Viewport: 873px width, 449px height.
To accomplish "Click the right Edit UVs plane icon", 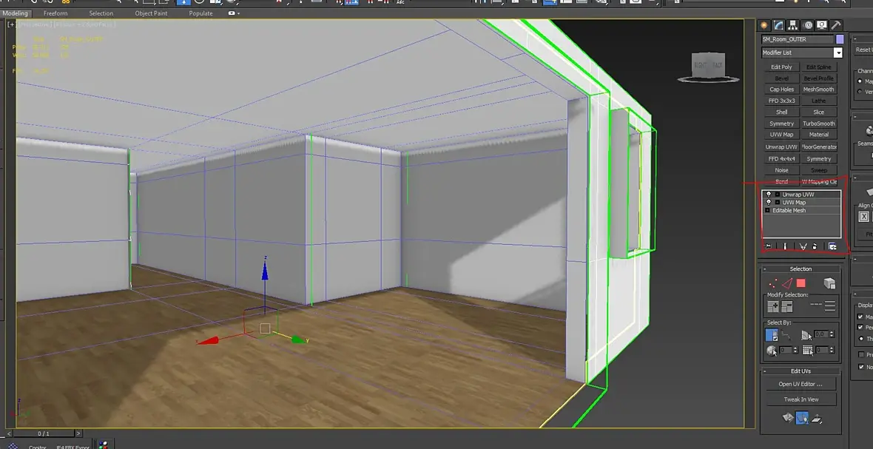I will coord(817,418).
